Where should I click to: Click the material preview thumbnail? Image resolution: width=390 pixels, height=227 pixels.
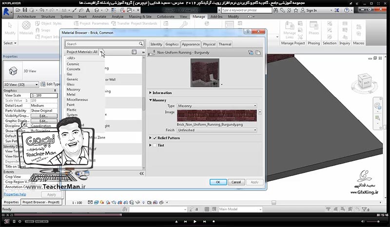coord(205,73)
